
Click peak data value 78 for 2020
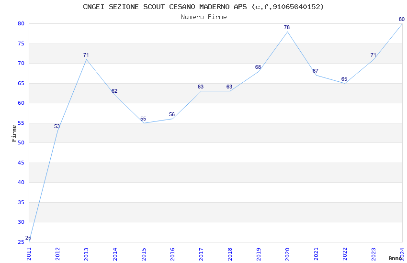[286, 27]
